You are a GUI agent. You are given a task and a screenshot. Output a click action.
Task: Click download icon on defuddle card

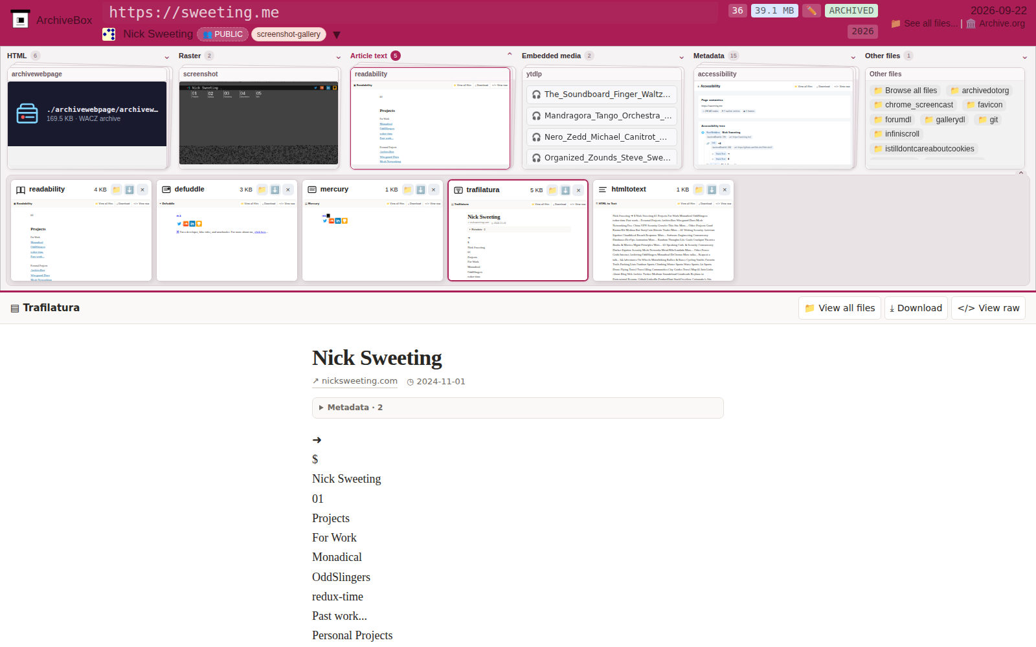(275, 190)
